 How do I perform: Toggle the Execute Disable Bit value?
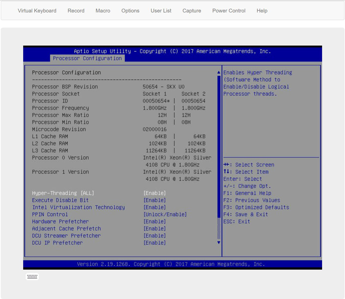coord(154,200)
